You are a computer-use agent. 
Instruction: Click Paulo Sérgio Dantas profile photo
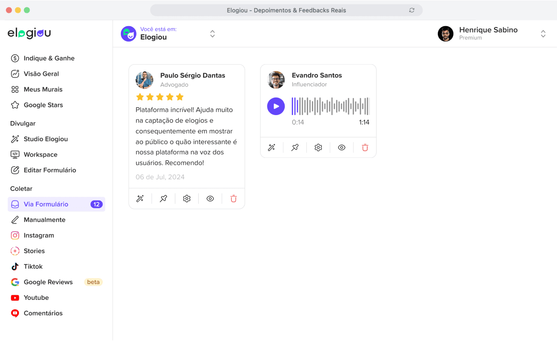tap(144, 80)
